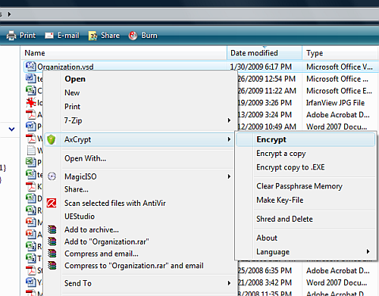Click the Word icon of the 10:49 AM file
This screenshot has width=379, height=296.
pyautogui.click(x=30, y=126)
